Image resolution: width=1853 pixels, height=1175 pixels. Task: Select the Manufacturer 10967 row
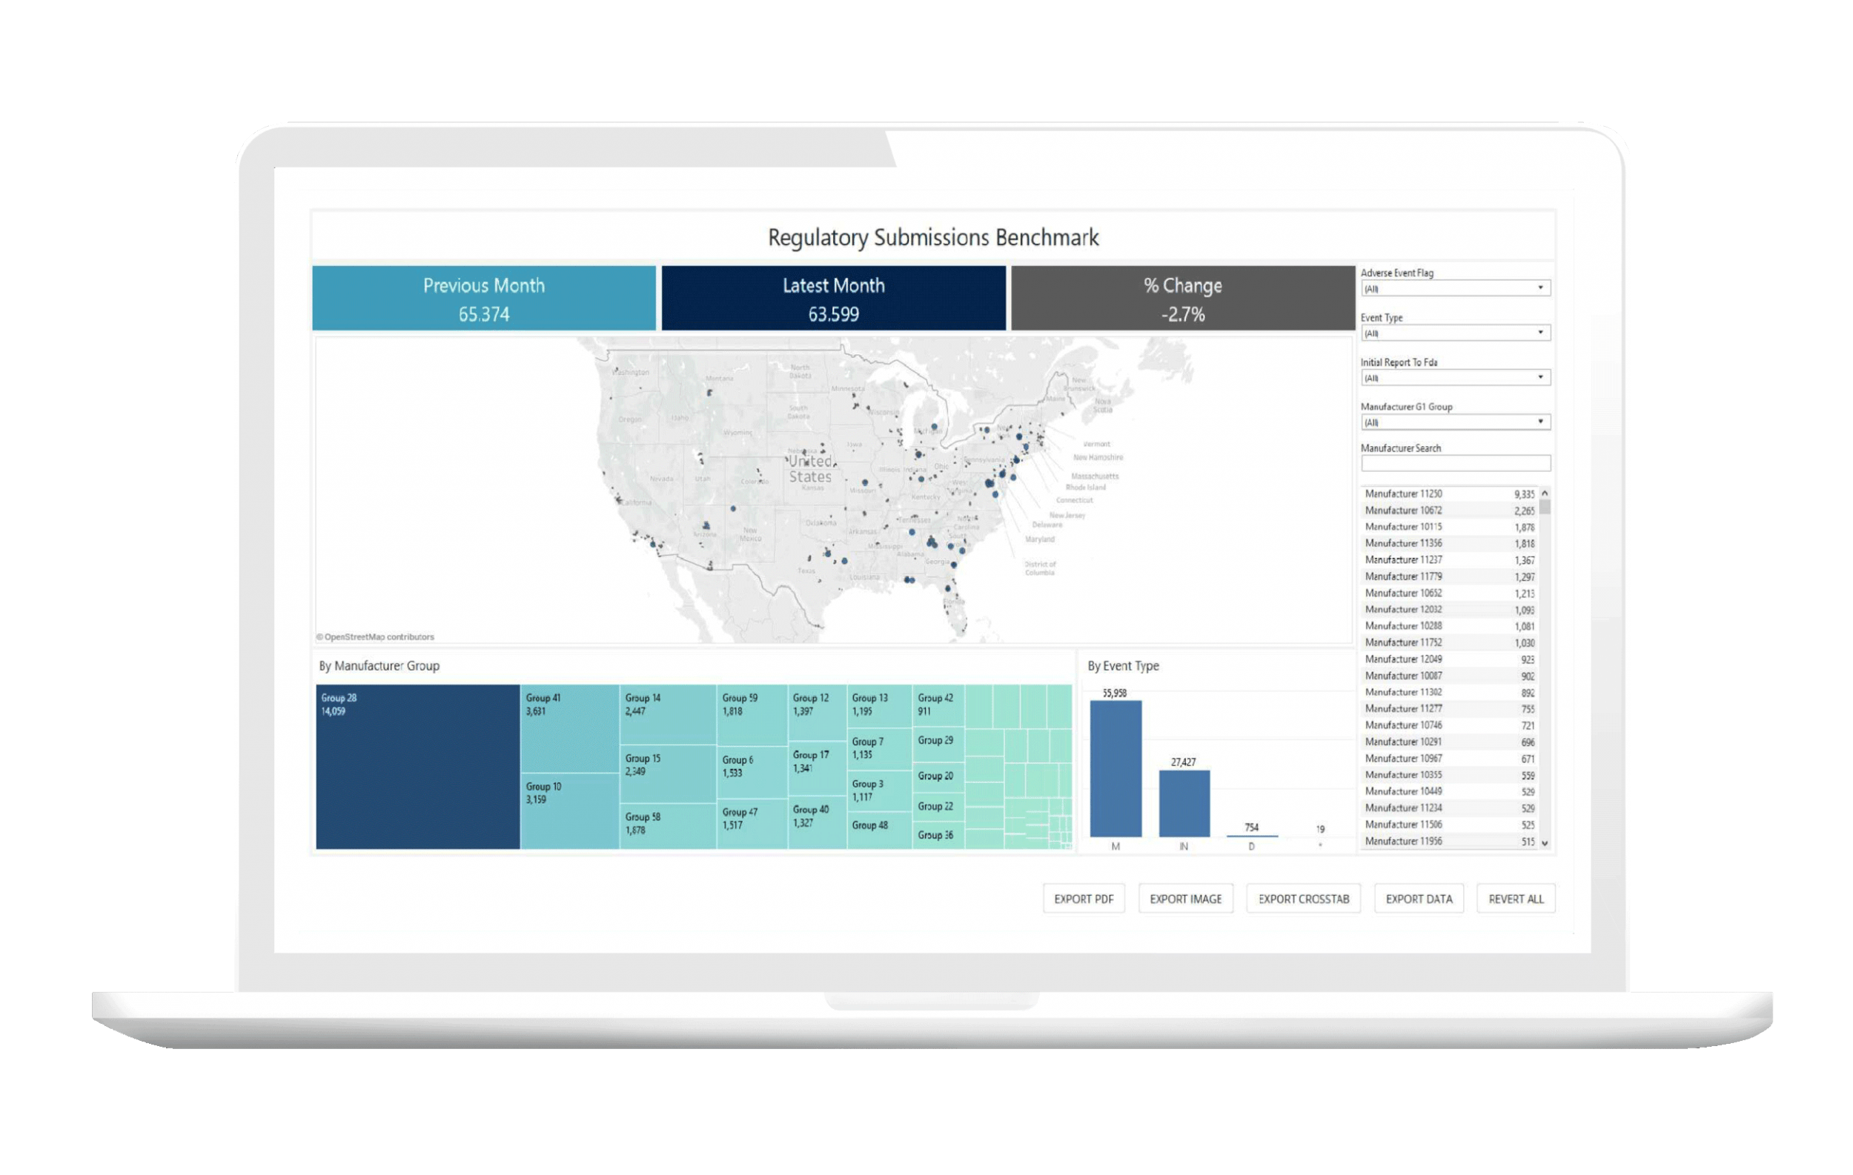1450,759
